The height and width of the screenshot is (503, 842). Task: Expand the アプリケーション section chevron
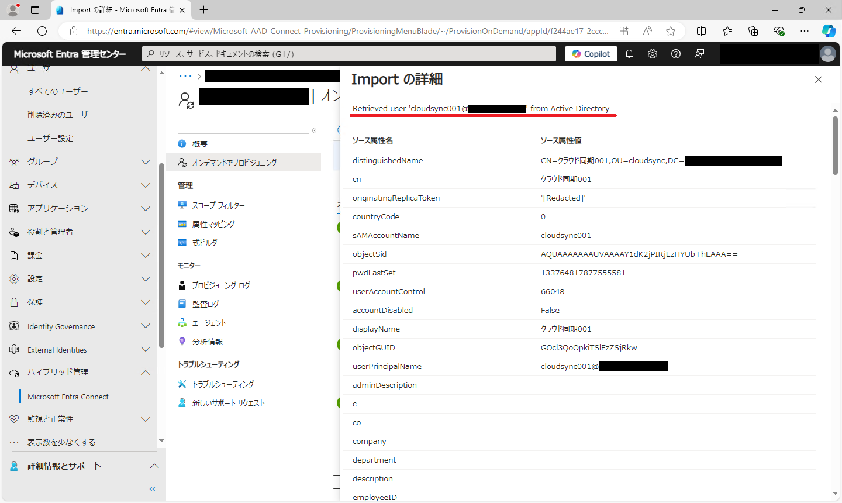pyautogui.click(x=146, y=209)
